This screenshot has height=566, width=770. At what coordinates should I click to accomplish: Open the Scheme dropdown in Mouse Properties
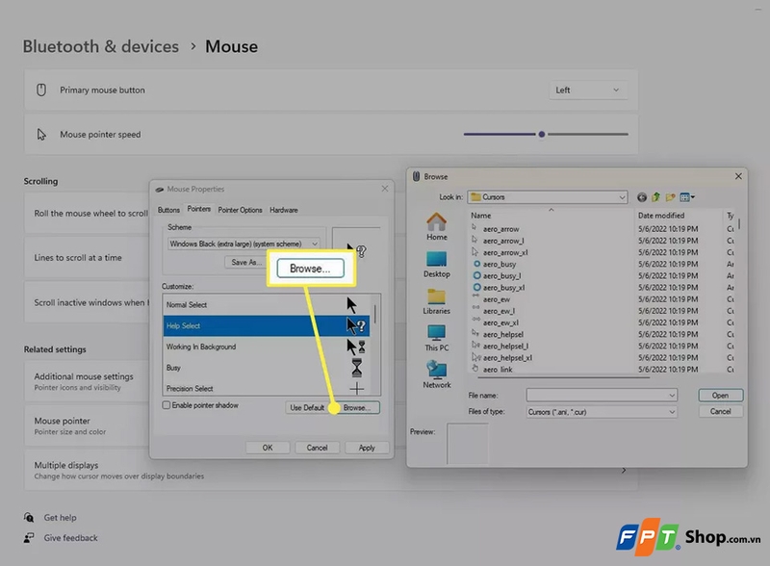(x=315, y=244)
